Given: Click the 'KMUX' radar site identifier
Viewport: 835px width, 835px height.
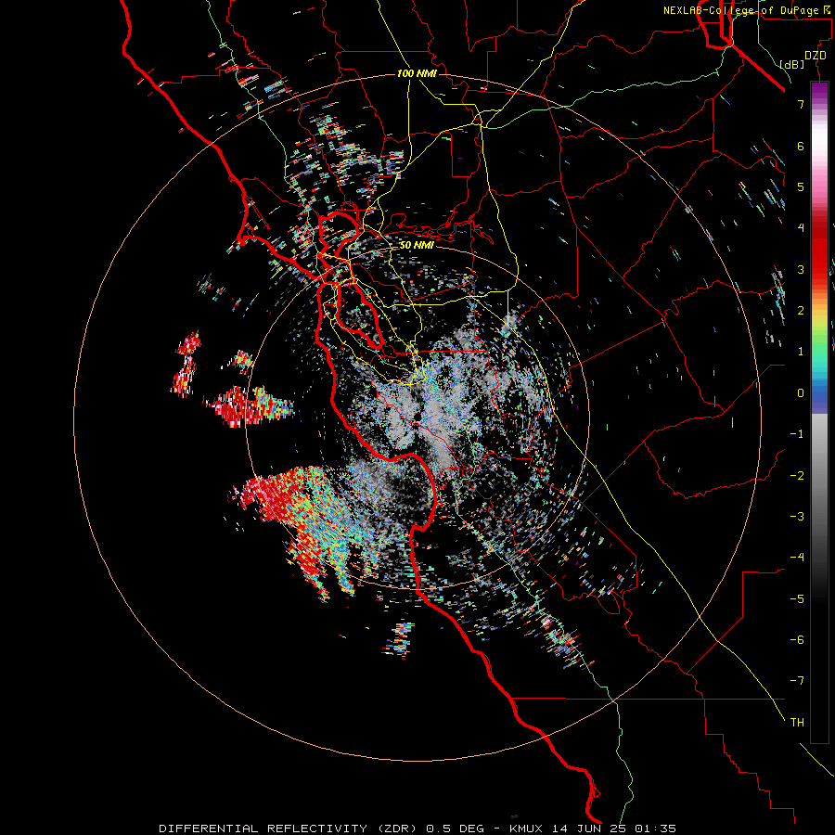Looking at the screenshot, I should 527,829.
